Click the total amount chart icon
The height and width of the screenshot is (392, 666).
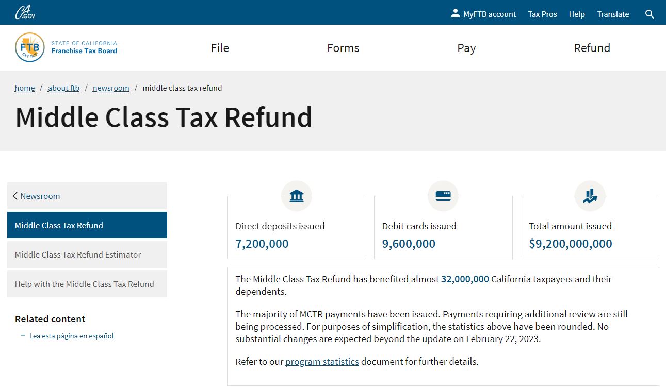[x=590, y=196]
